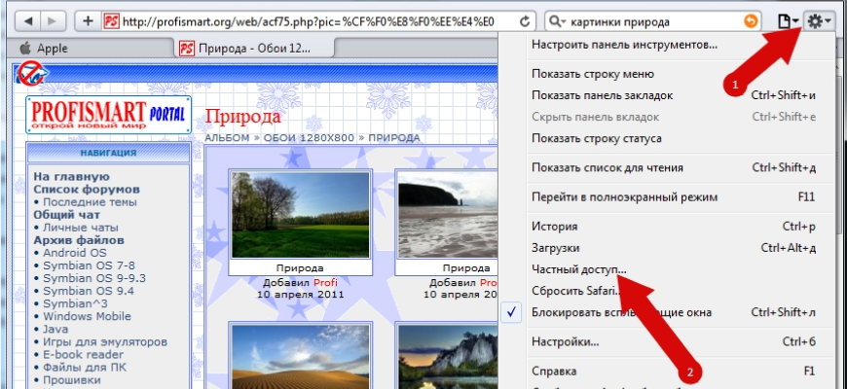847x389 pixels.
Task: Go forward with the forward arrow button
Action: tap(53, 21)
